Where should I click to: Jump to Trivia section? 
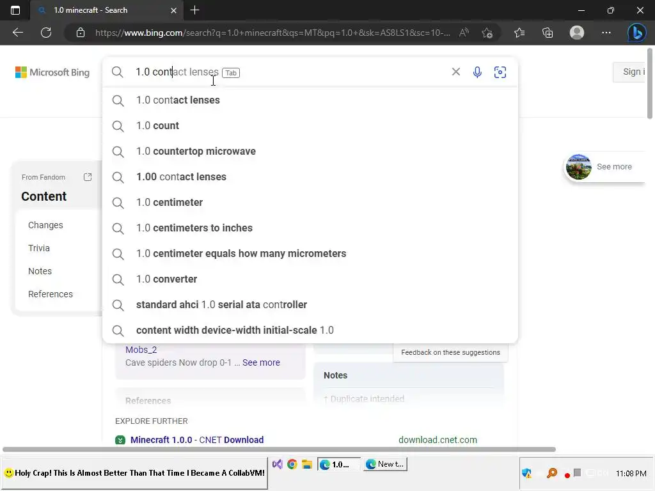[x=39, y=248]
